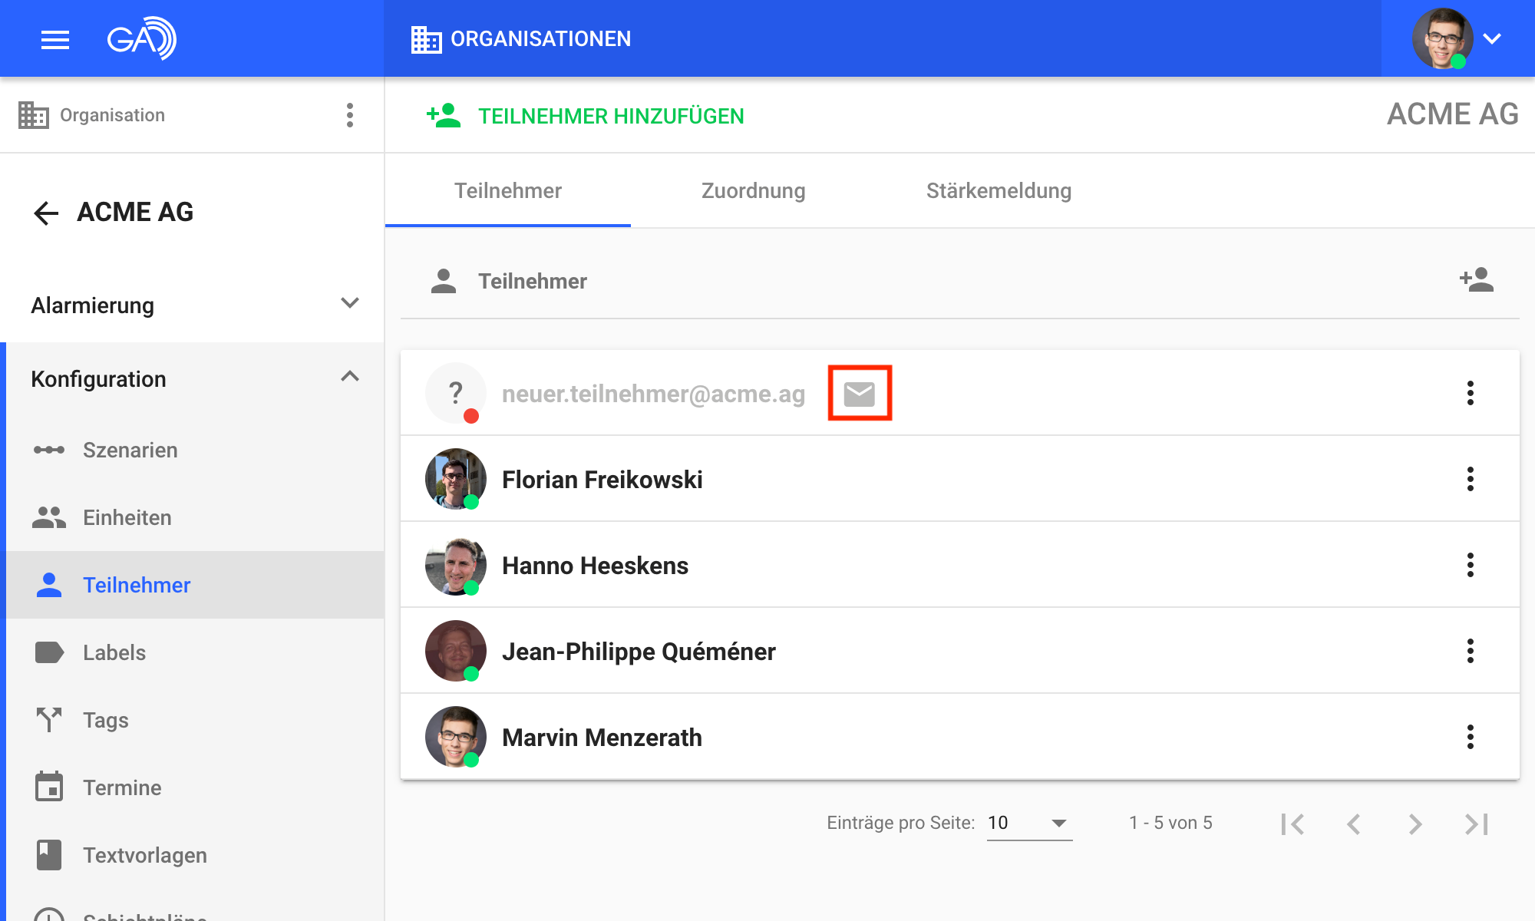Open entries per page dropdown

pos(1028,823)
